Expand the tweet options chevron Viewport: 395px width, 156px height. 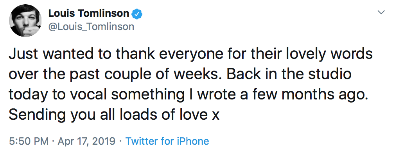[381, 13]
